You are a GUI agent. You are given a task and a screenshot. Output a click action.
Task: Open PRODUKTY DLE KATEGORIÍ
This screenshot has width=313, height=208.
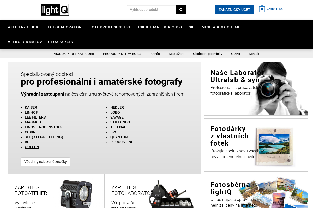pyautogui.click(x=73, y=54)
